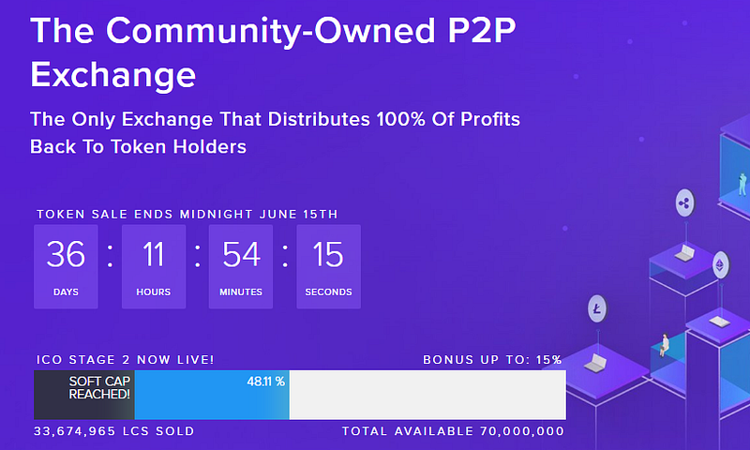The image size is (750, 450).
Task: Click the unfilled white progress bar area
Action: point(427,395)
